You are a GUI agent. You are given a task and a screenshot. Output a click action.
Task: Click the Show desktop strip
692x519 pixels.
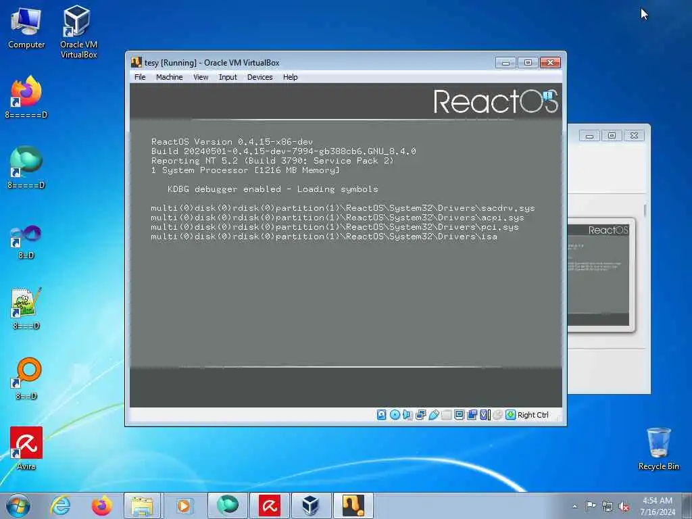tap(688, 505)
